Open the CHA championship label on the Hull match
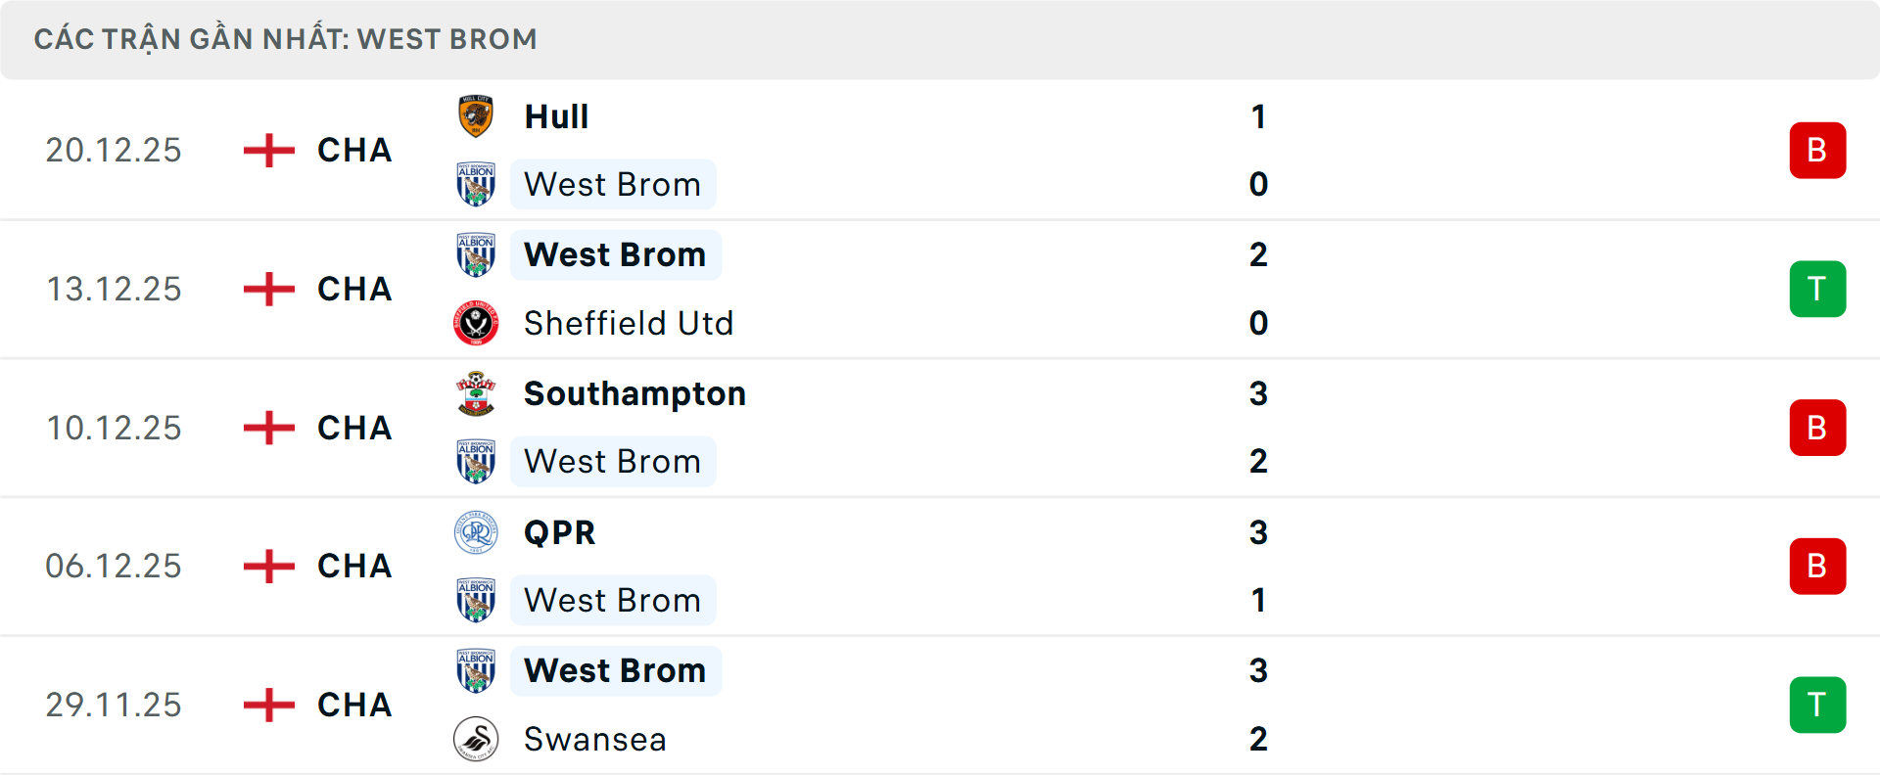Image resolution: width=1880 pixels, height=775 pixels. point(352,150)
